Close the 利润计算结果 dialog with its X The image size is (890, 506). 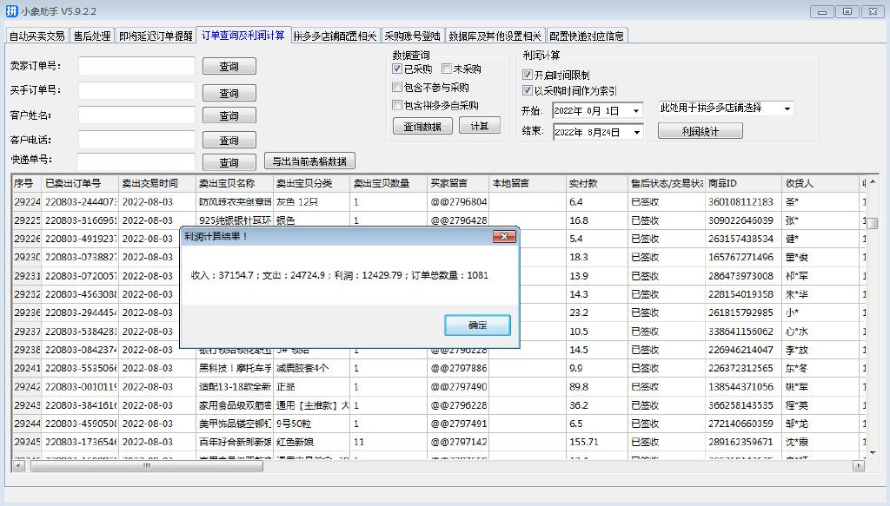(x=503, y=236)
